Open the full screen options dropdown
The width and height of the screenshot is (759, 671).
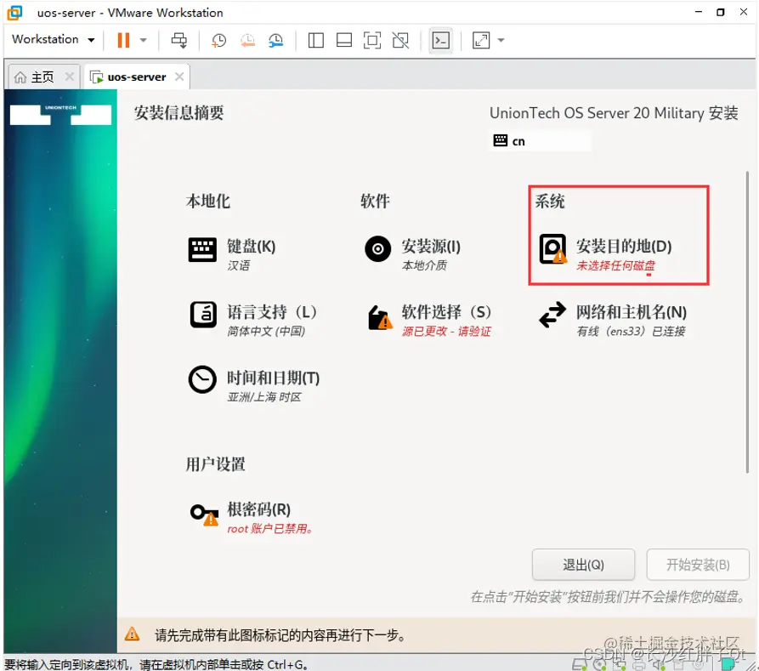tap(500, 40)
